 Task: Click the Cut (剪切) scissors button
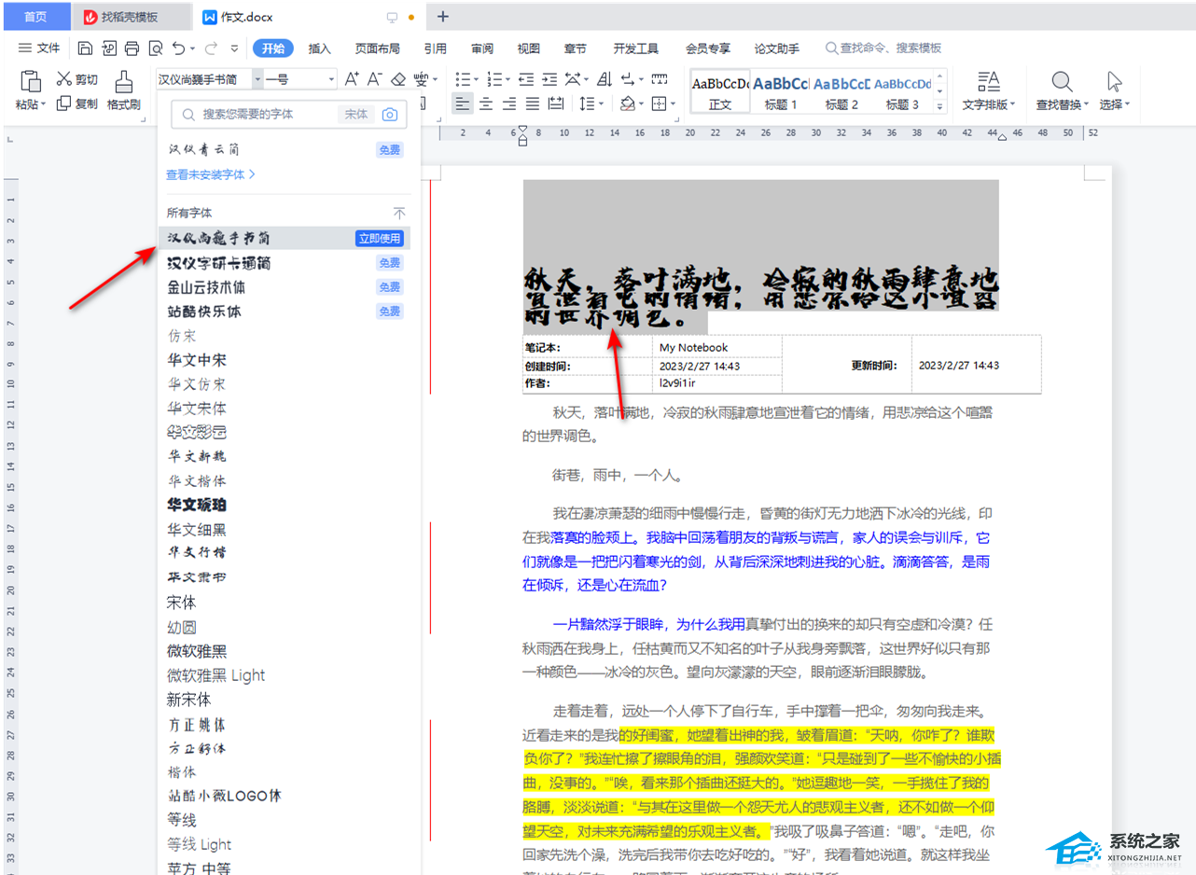[x=76, y=79]
